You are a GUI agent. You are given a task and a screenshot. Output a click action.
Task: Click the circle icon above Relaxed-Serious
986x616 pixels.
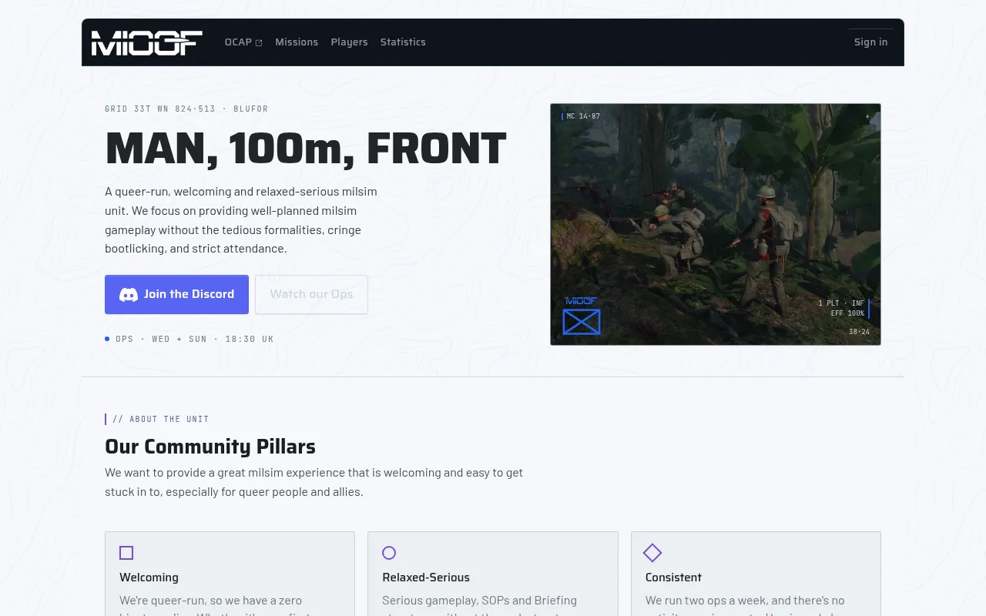[389, 553]
